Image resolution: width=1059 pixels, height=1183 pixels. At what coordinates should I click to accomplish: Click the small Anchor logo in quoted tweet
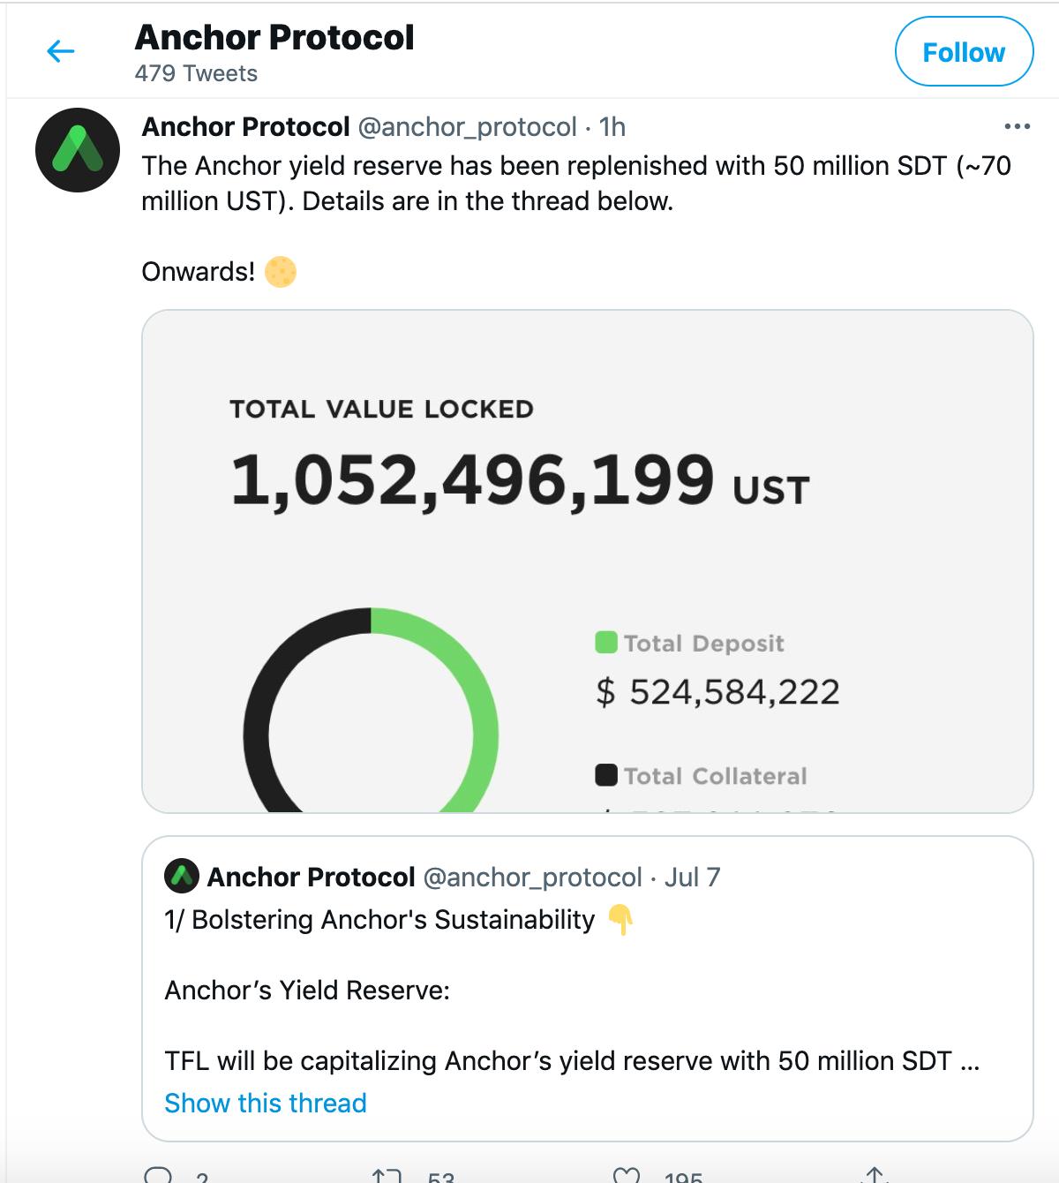[x=183, y=877]
